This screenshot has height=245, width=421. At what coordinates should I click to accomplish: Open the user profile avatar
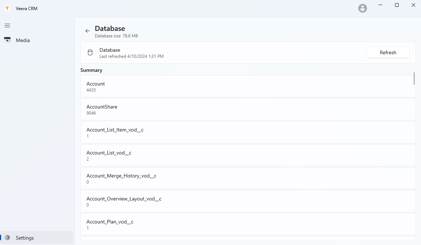pyautogui.click(x=363, y=8)
